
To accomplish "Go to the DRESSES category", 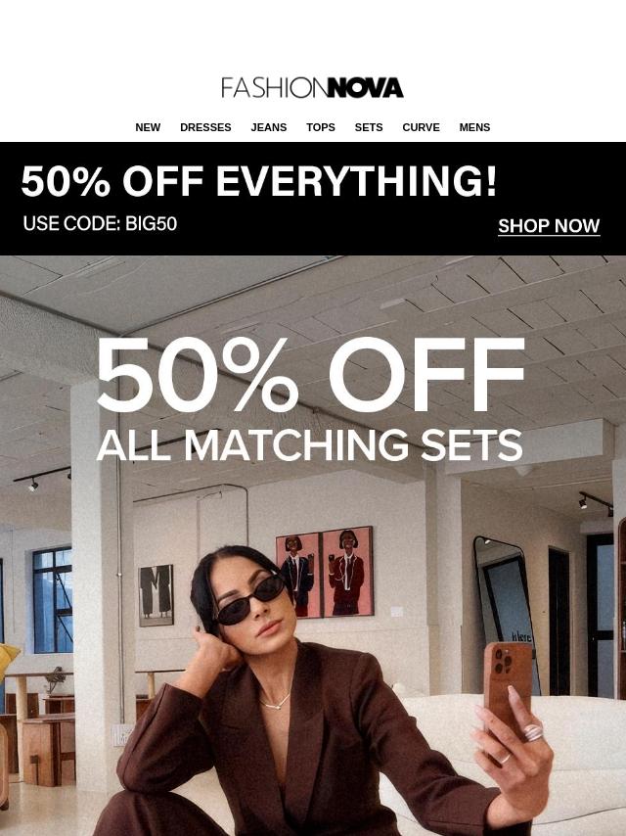I will [205, 127].
